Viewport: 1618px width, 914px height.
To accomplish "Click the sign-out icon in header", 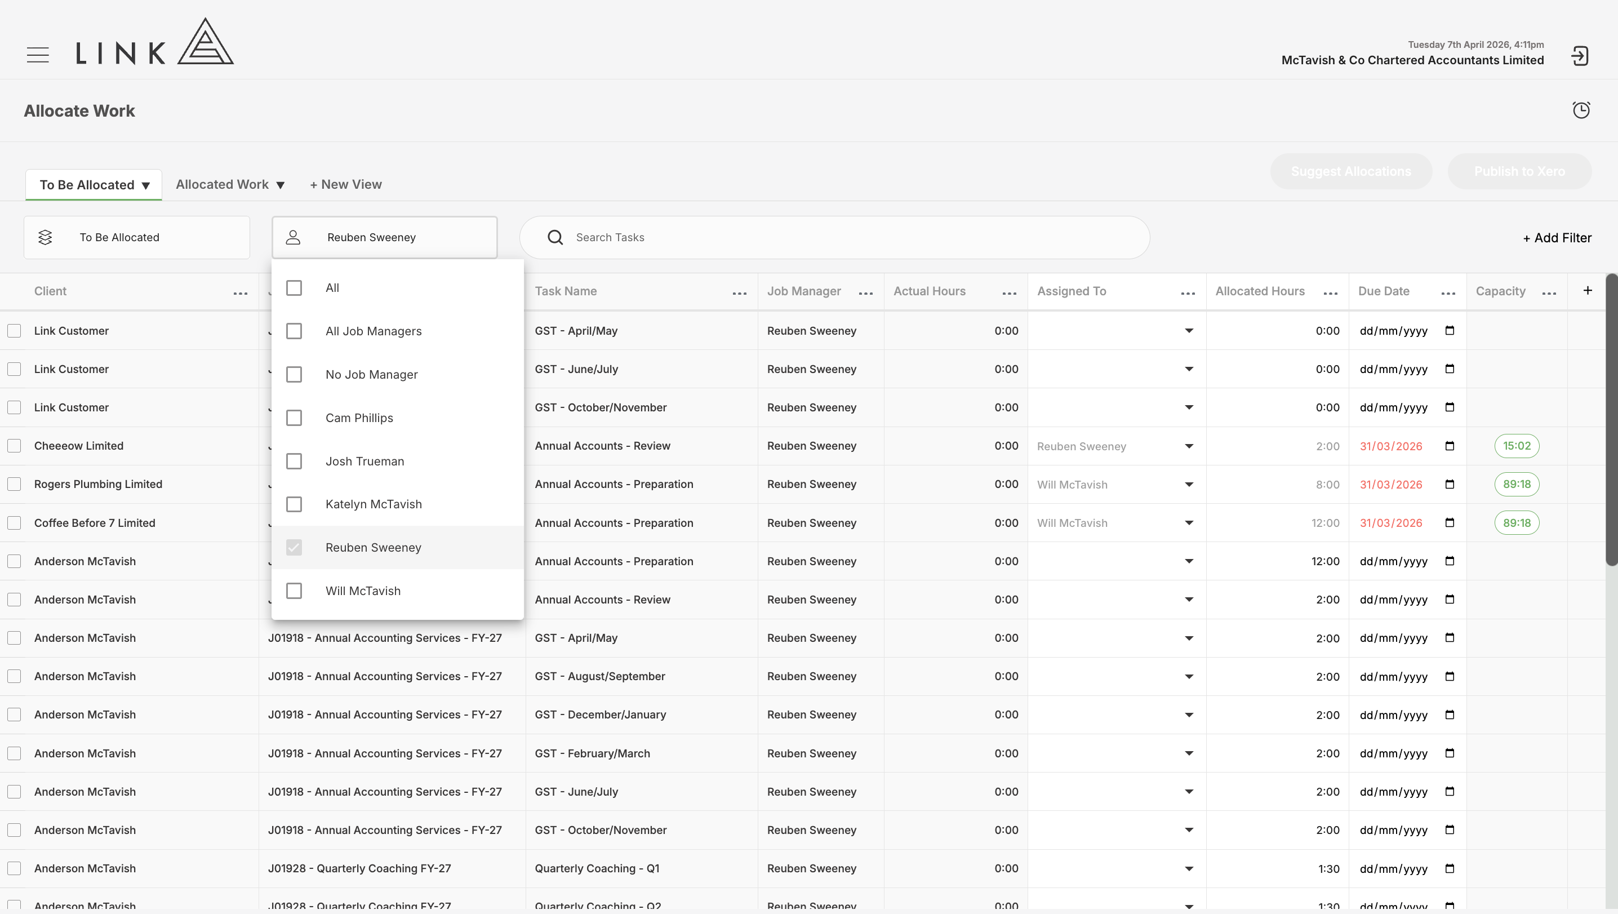I will [1580, 56].
